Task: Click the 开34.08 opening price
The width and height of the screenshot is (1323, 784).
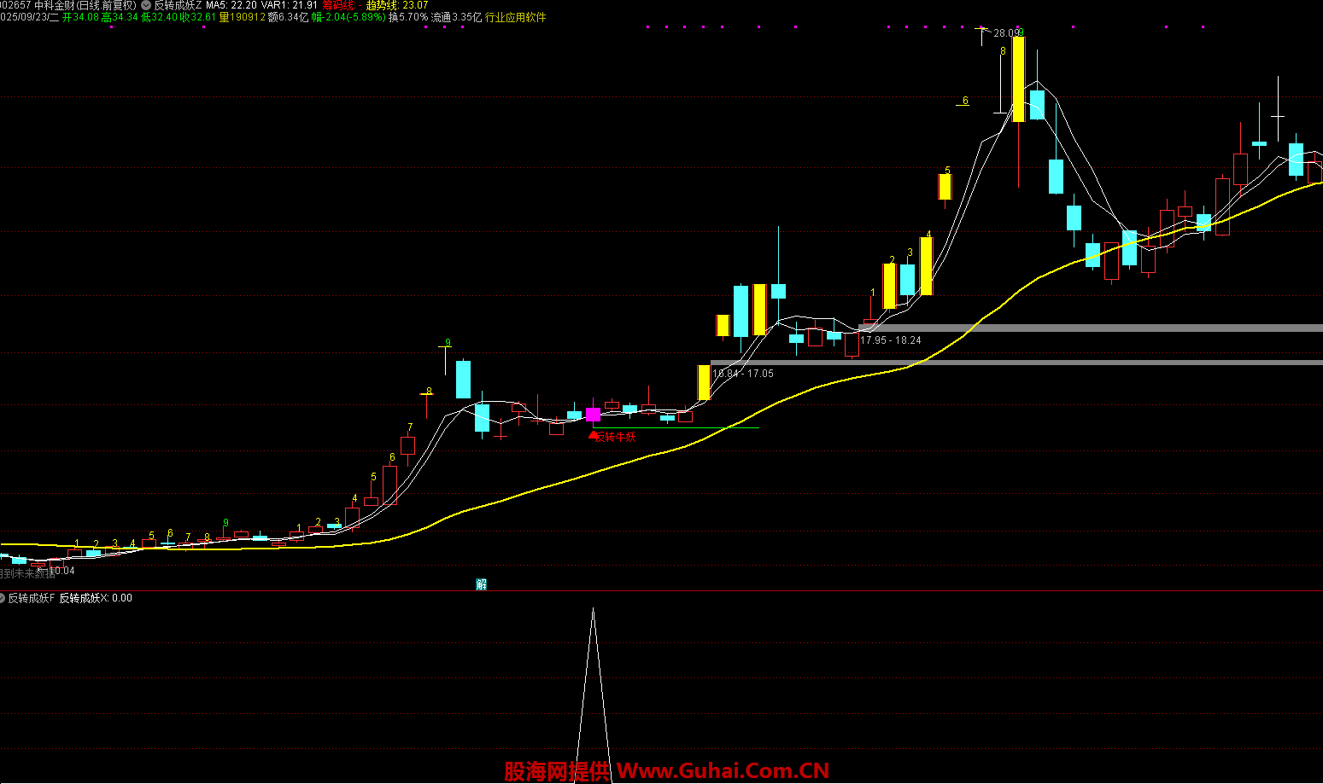Action: (79, 17)
